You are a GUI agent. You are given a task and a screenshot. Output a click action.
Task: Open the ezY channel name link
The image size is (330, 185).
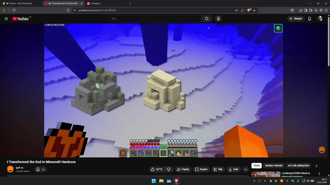[x=18, y=168]
